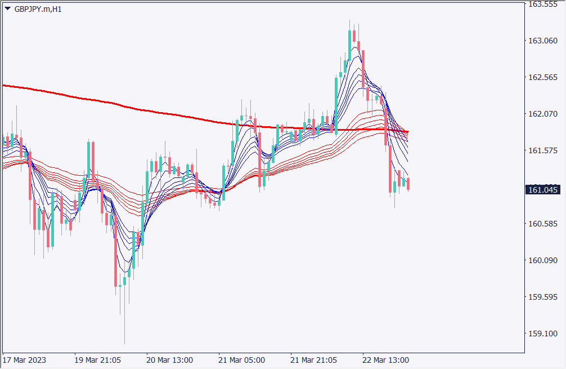566x369 pixels.
Task: Select the 20 Mar 13:00 time marker
Action: click(169, 360)
